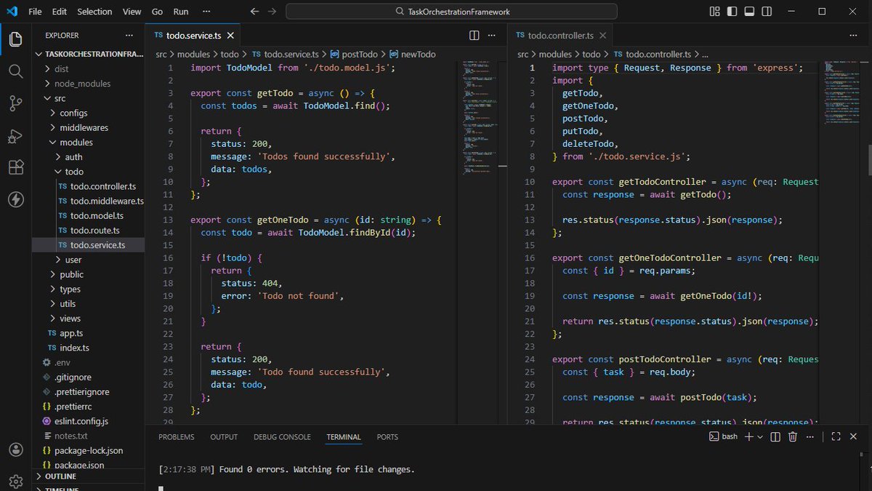Switch to DEBUG CONSOLE tab
This screenshot has width=872, height=491.
pos(282,436)
